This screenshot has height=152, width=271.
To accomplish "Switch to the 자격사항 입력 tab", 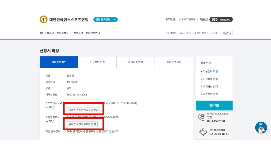I will 135,62.
